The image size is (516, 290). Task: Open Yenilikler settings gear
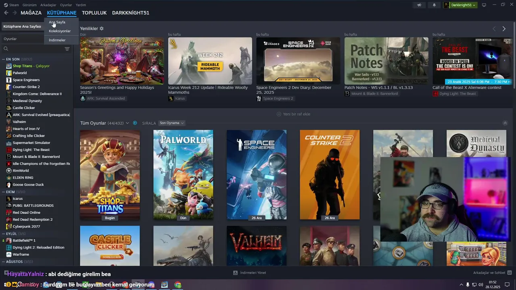pos(102,29)
